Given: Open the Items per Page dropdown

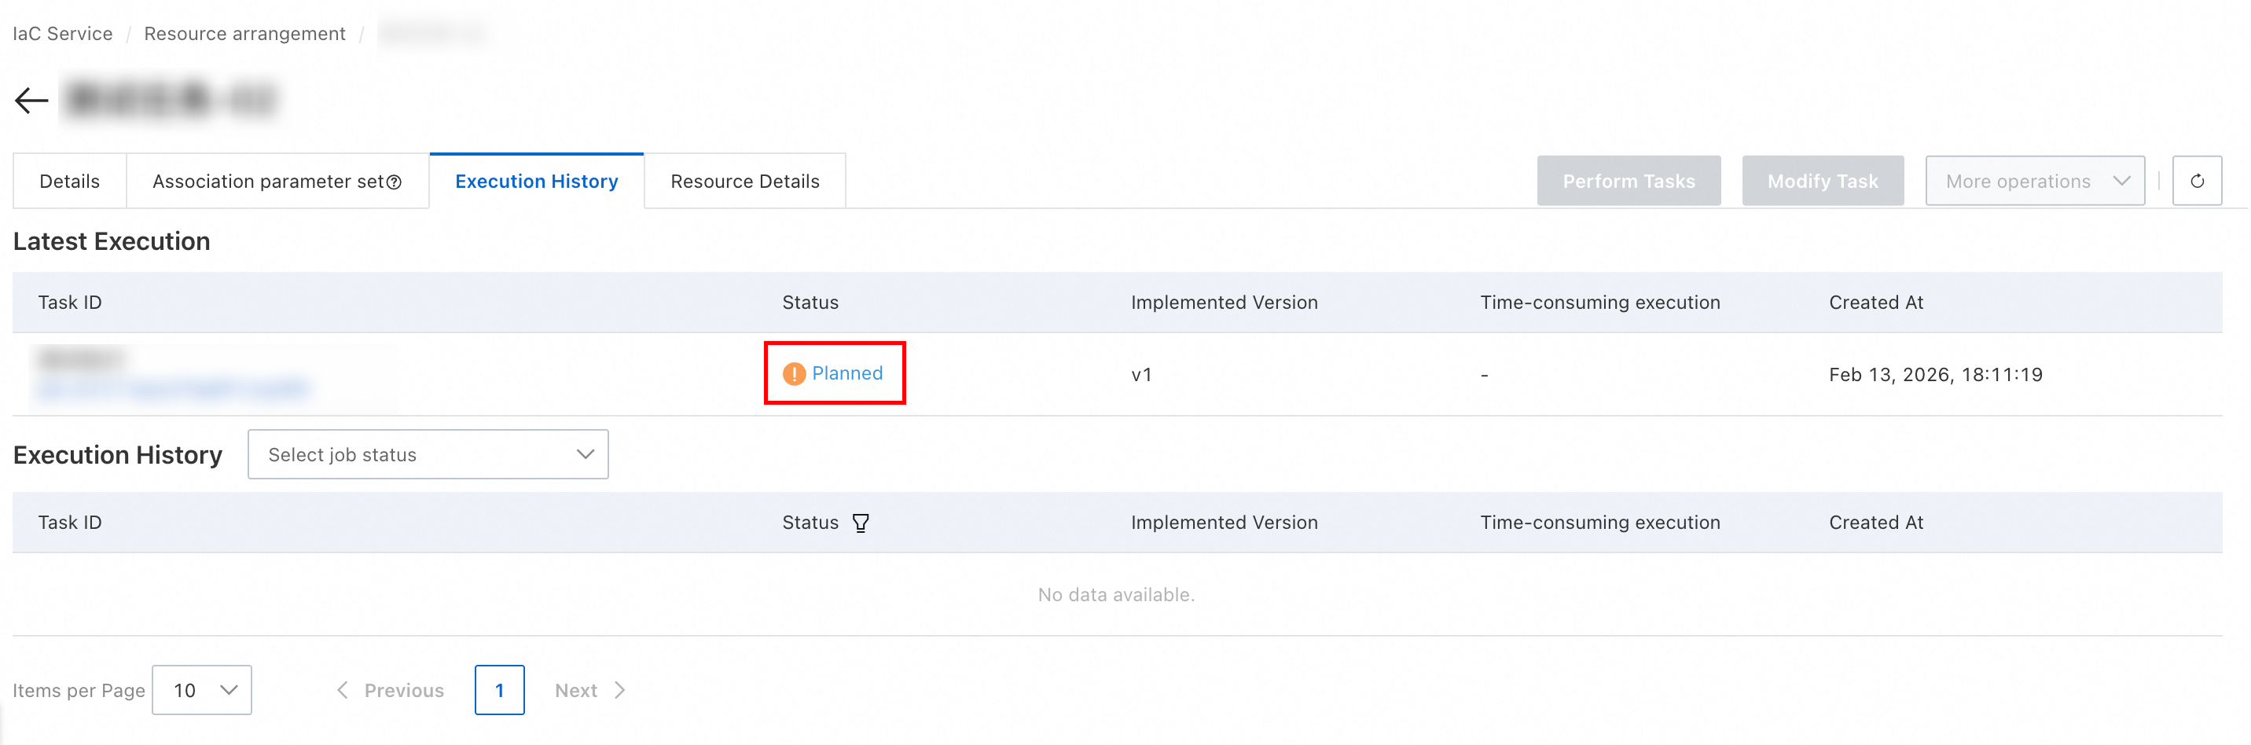Looking at the screenshot, I should pos(202,690).
